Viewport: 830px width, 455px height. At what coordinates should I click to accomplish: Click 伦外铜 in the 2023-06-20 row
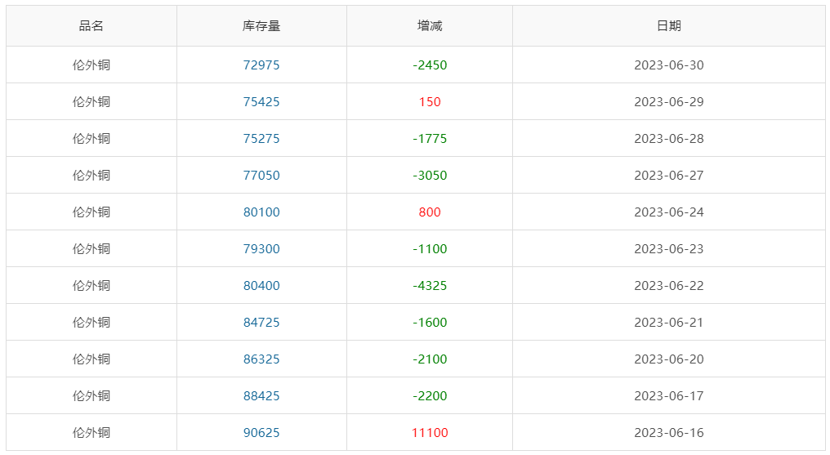click(91, 359)
